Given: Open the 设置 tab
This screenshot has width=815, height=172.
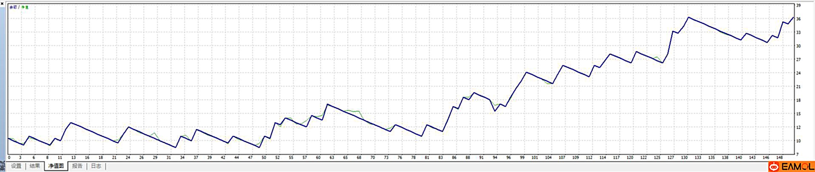Looking at the screenshot, I should (16, 166).
